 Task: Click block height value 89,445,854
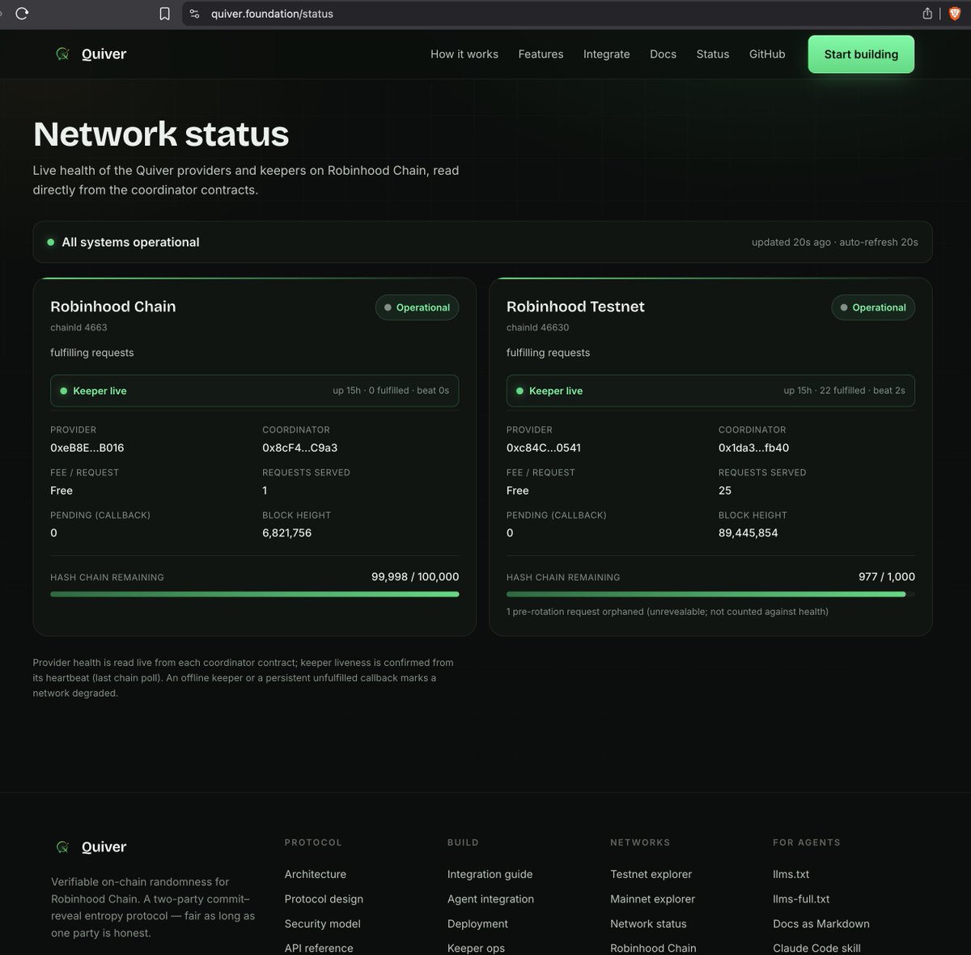(748, 533)
